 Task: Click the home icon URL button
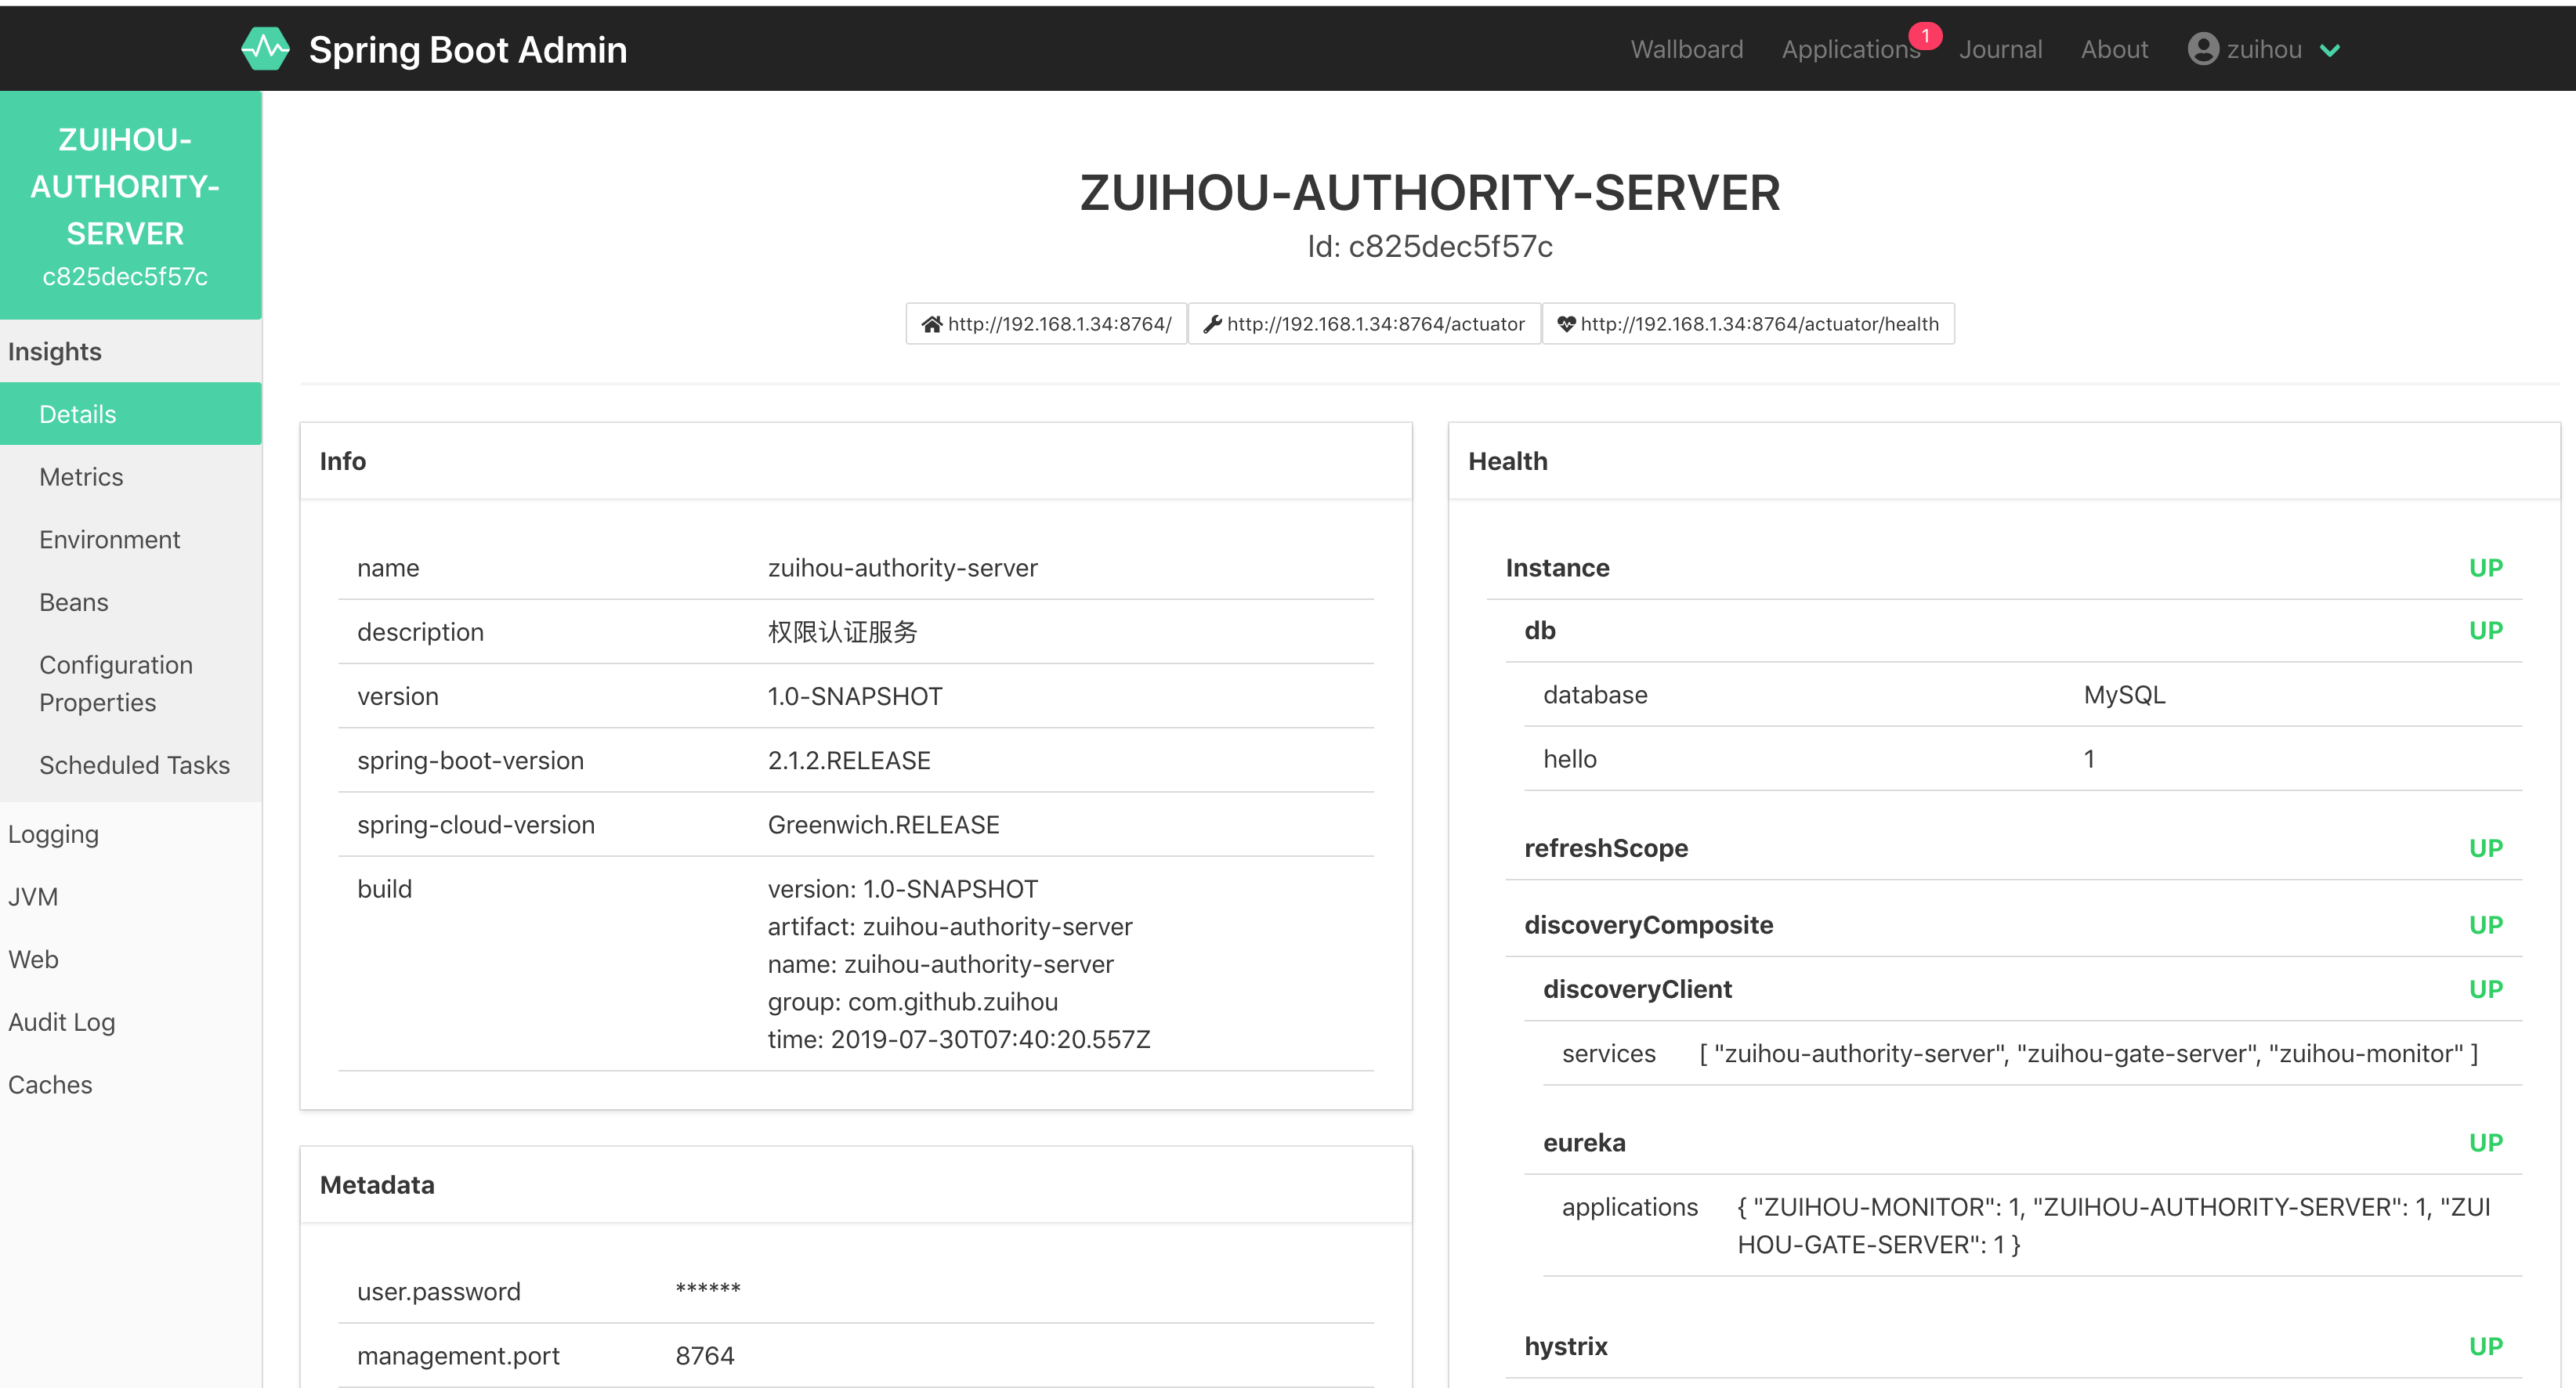1046,324
